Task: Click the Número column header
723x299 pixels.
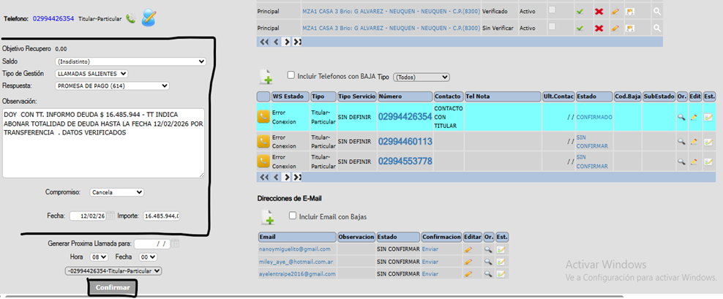Action: pos(404,96)
